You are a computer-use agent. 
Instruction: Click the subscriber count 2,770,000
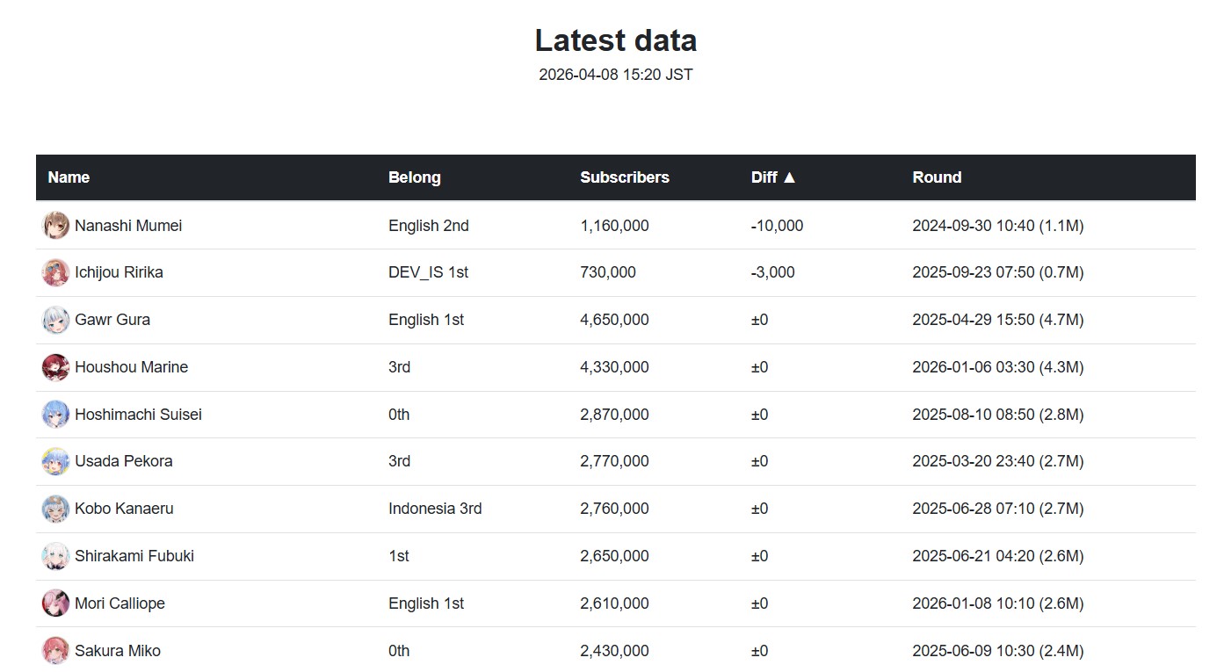pyautogui.click(x=614, y=461)
